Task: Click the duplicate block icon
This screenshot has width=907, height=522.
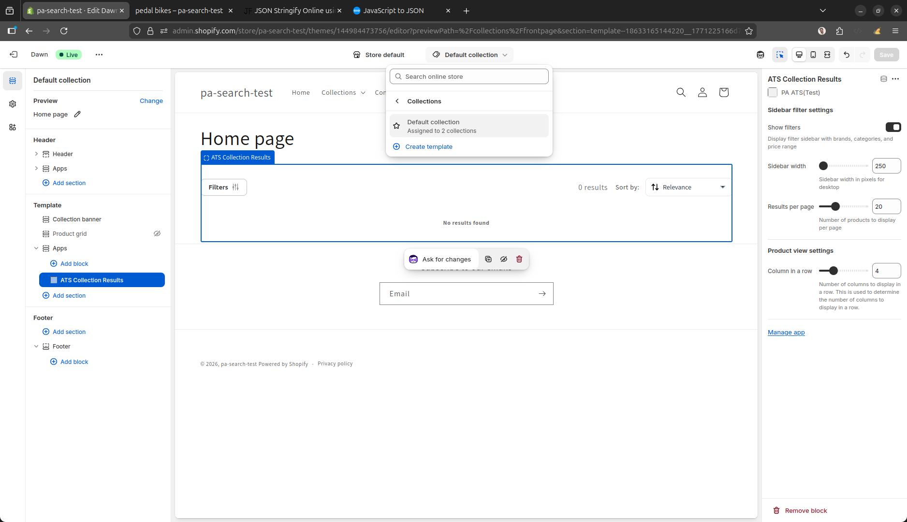Action: [x=488, y=259]
